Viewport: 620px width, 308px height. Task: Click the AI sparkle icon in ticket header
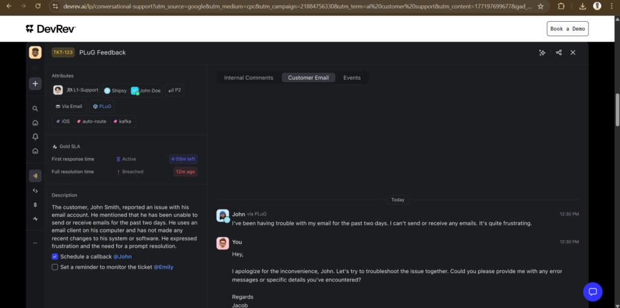(x=542, y=53)
